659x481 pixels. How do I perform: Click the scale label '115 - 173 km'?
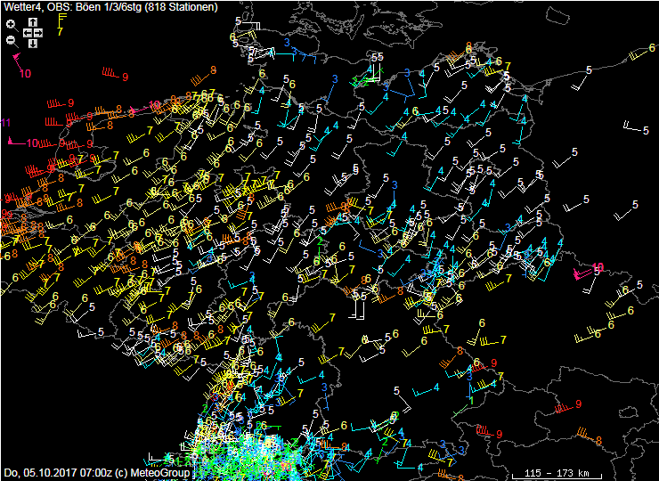557,473
